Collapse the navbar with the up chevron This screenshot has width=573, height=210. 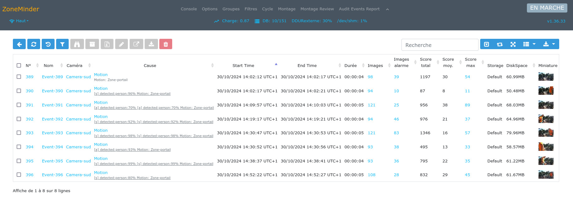pos(387,9)
